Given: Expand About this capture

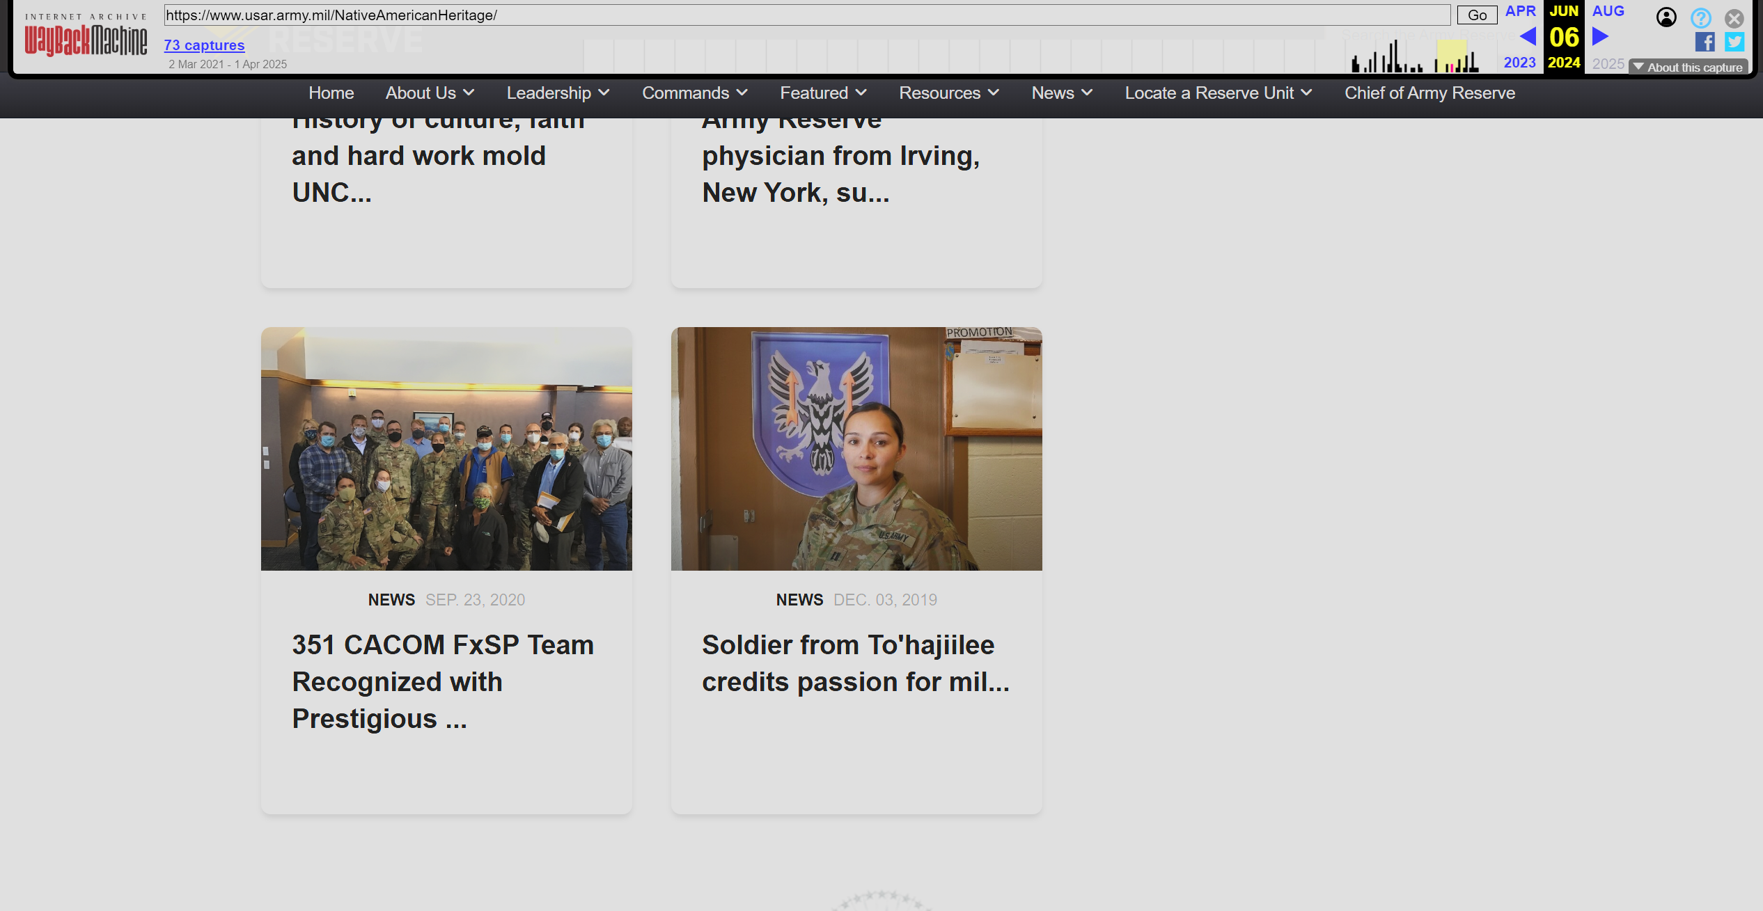Looking at the screenshot, I should coord(1688,67).
